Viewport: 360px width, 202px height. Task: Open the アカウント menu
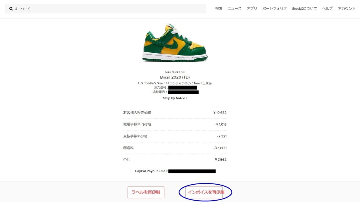[x=347, y=9]
